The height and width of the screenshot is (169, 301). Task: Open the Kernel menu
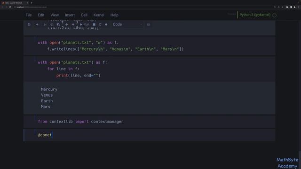point(99,15)
